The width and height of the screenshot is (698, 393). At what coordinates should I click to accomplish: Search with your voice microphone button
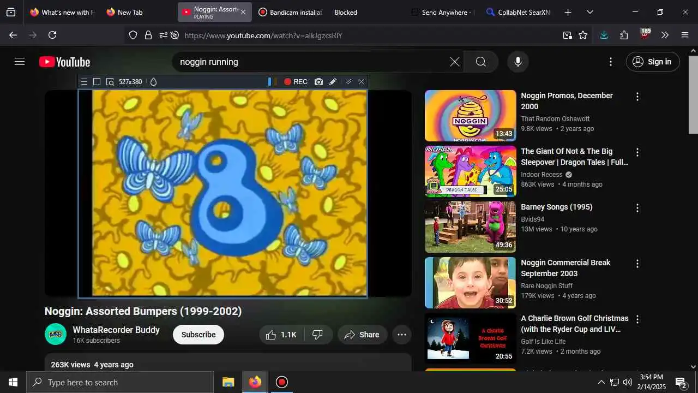pyautogui.click(x=518, y=62)
